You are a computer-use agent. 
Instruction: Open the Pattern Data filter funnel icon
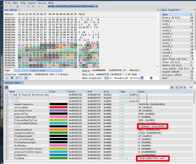6,87
